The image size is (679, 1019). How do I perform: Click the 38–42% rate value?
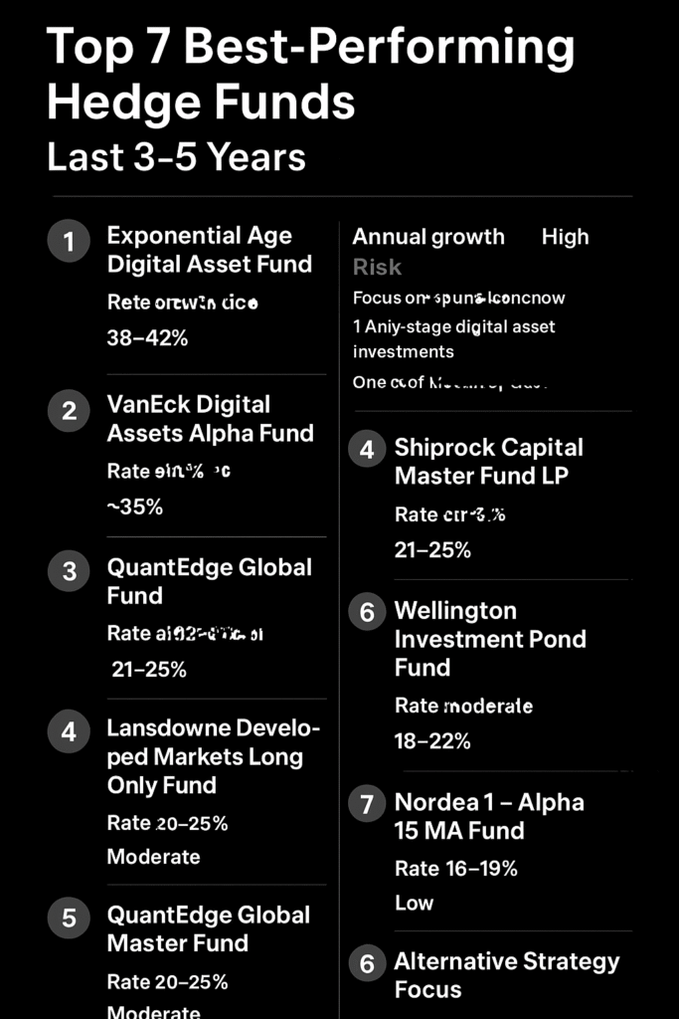147,338
